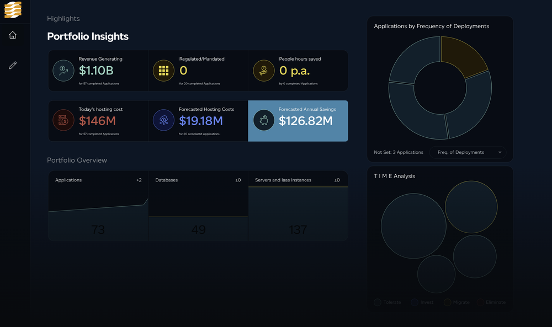Open the Home page from the sidebar

pyautogui.click(x=13, y=35)
